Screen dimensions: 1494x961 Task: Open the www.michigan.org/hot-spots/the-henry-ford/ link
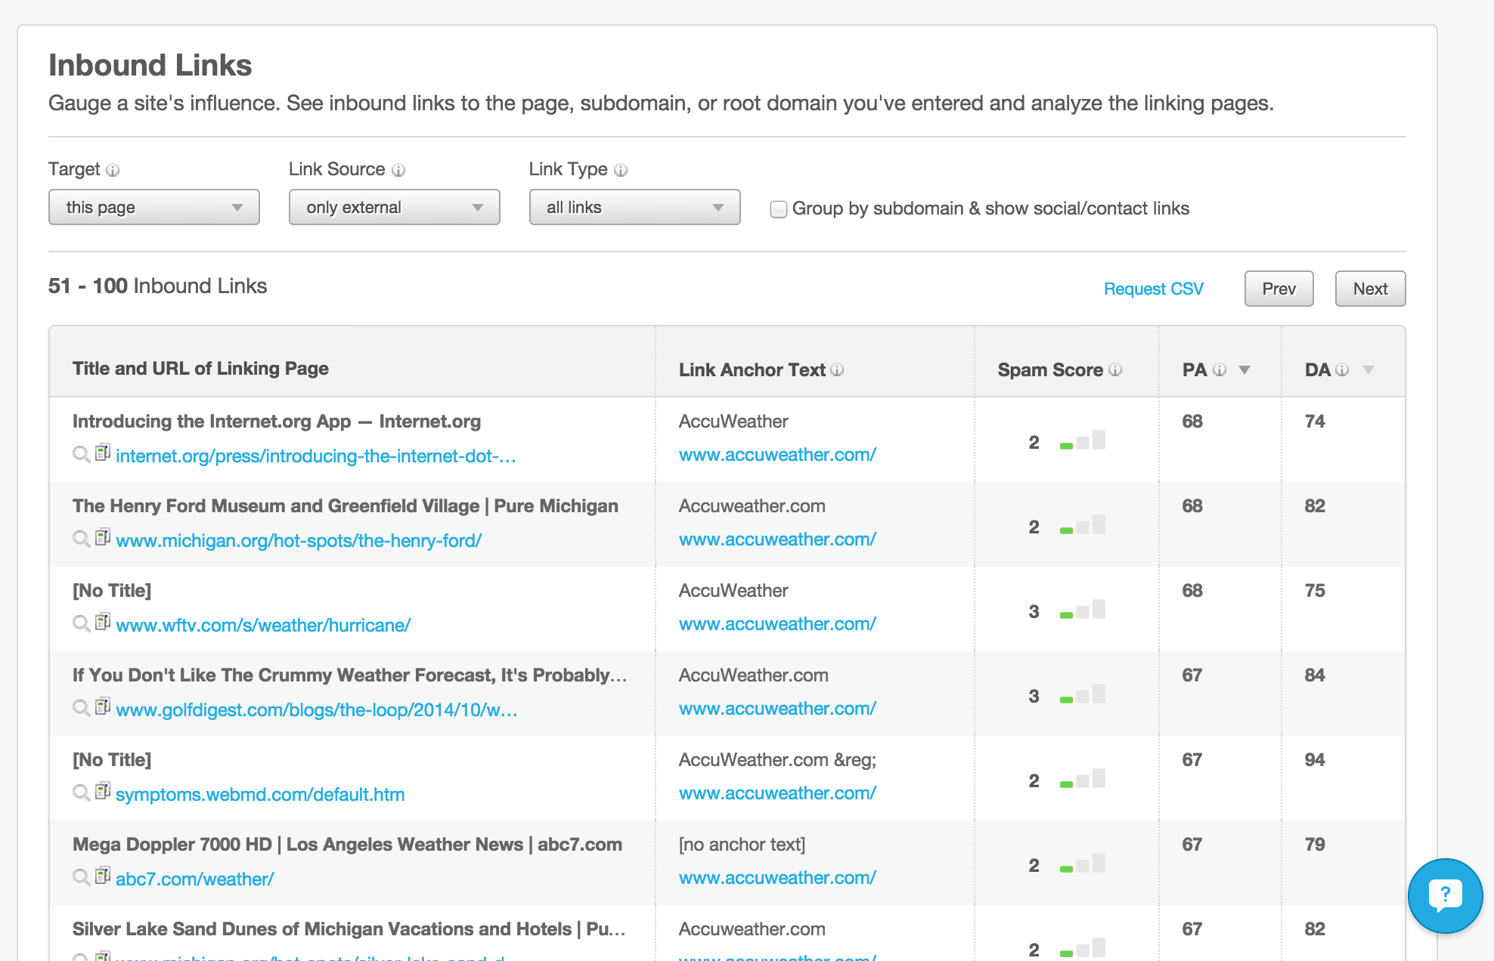tap(298, 540)
